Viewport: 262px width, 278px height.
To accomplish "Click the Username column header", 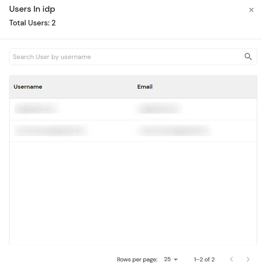I will tap(28, 87).
